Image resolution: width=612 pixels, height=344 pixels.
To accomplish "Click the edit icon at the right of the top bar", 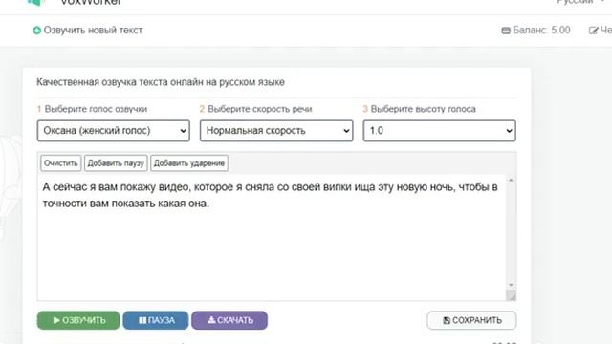I will [593, 31].
